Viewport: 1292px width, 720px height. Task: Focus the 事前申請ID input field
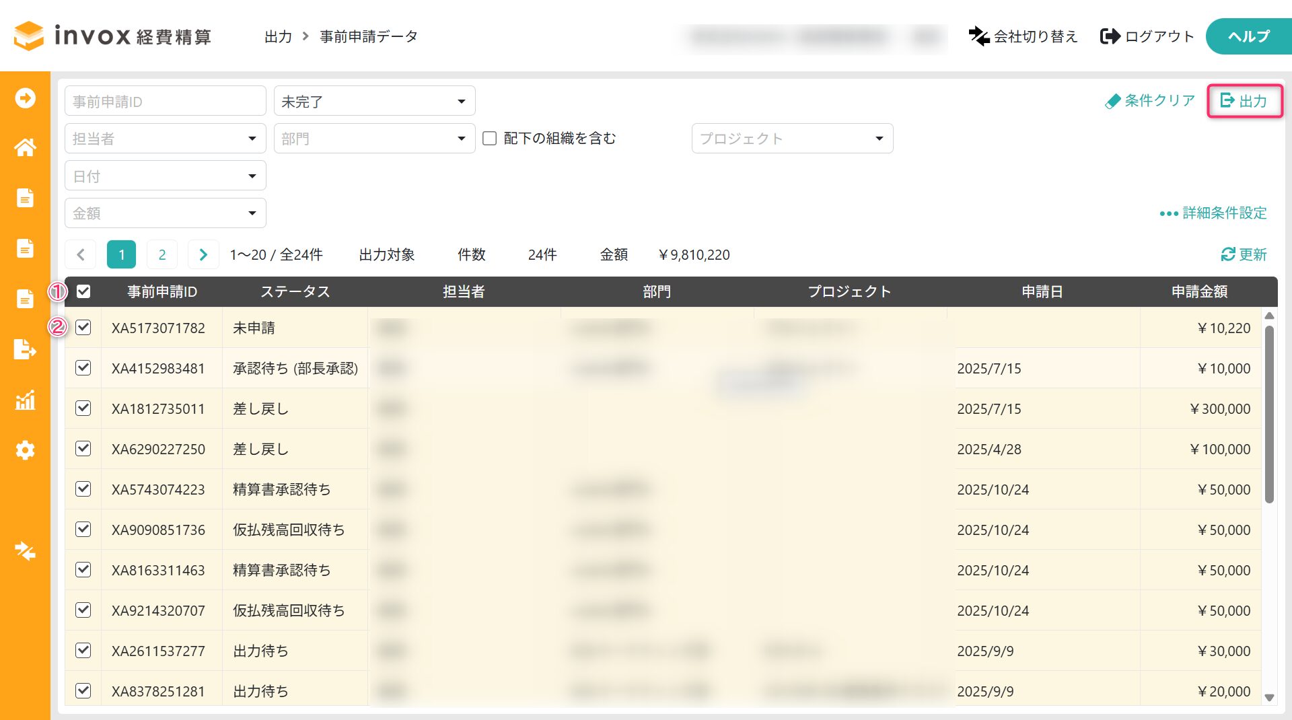[x=166, y=101]
